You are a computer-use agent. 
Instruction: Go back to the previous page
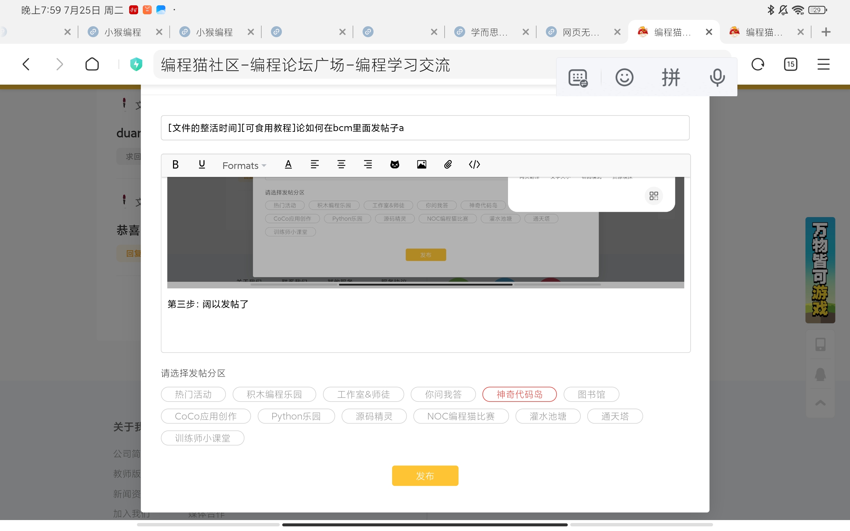point(26,64)
